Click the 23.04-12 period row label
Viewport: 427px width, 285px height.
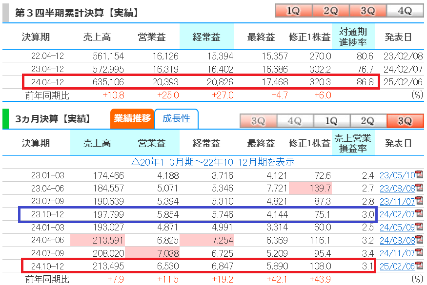click(47, 69)
